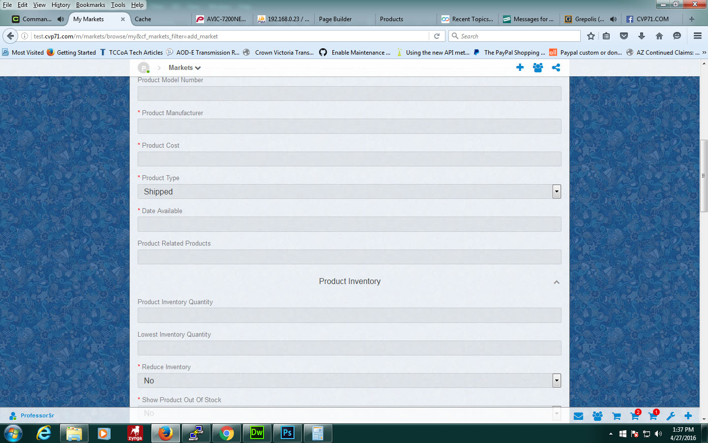Open the Enable Maintenance bookmark
The image size is (708, 443).
point(355,52)
